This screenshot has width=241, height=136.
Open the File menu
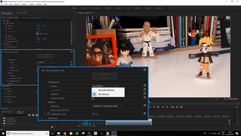click(x=2, y=4)
